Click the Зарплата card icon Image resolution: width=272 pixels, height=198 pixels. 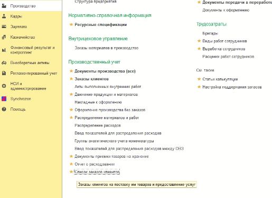tap(4, 26)
